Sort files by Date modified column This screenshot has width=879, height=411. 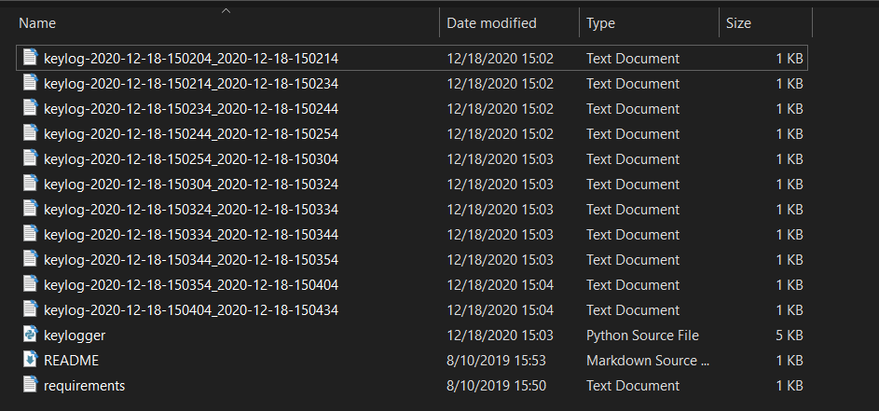pos(491,22)
